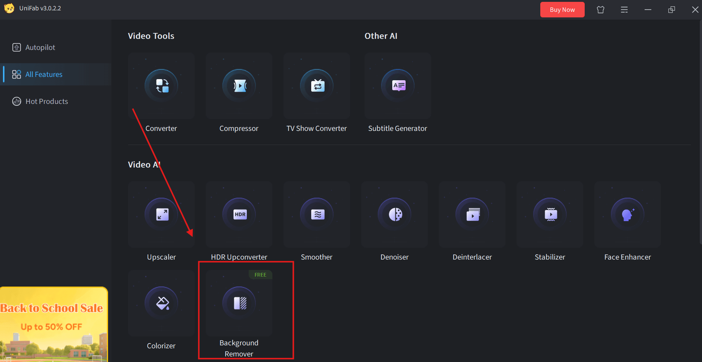Click the HDR Upconverter label
The width and height of the screenshot is (702, 362).
[239, 257]
